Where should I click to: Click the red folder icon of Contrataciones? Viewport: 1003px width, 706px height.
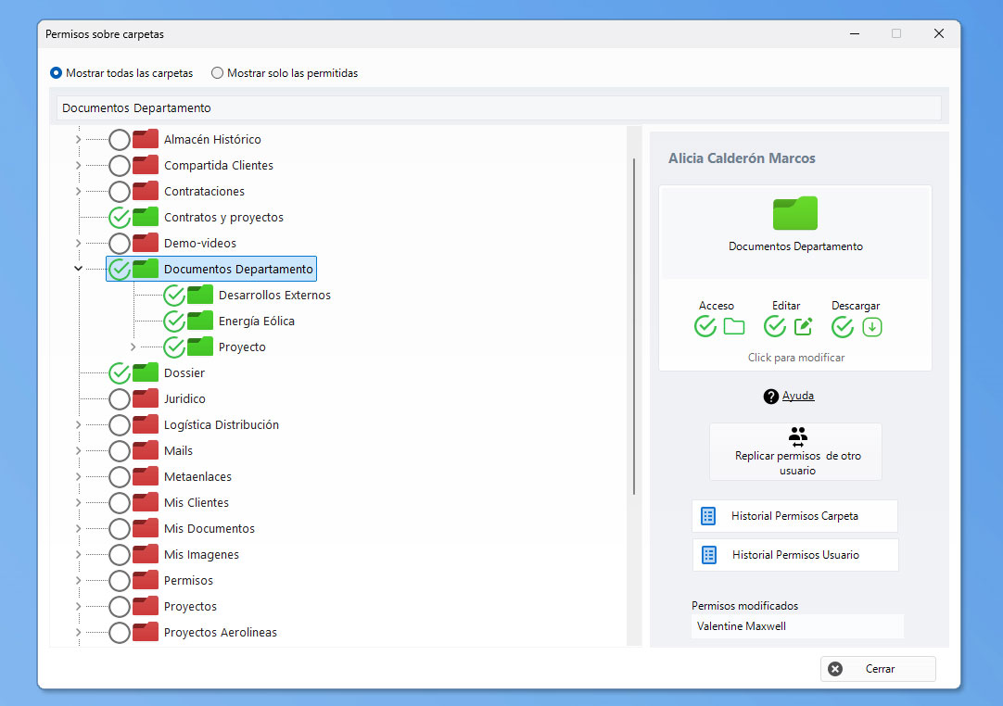click(146, 191)
